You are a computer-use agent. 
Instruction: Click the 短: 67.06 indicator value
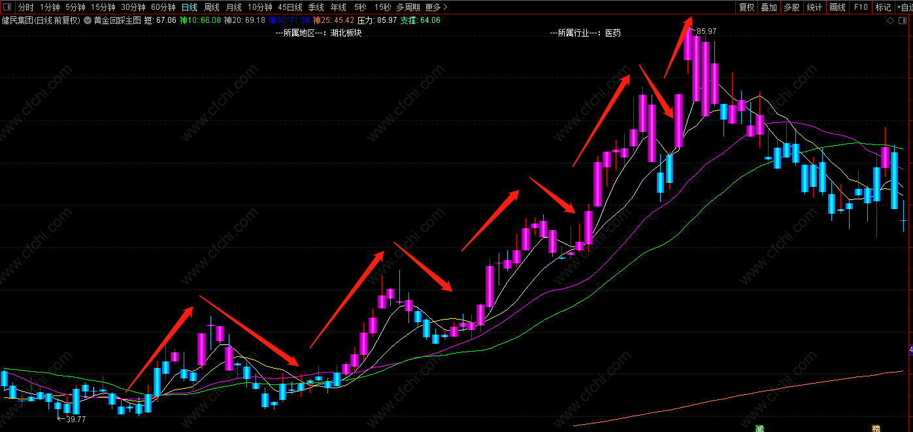[x=160, y=20]
